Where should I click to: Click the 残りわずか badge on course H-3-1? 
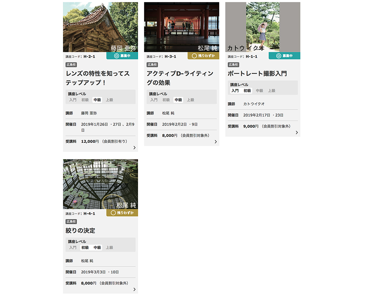point(203,56)
